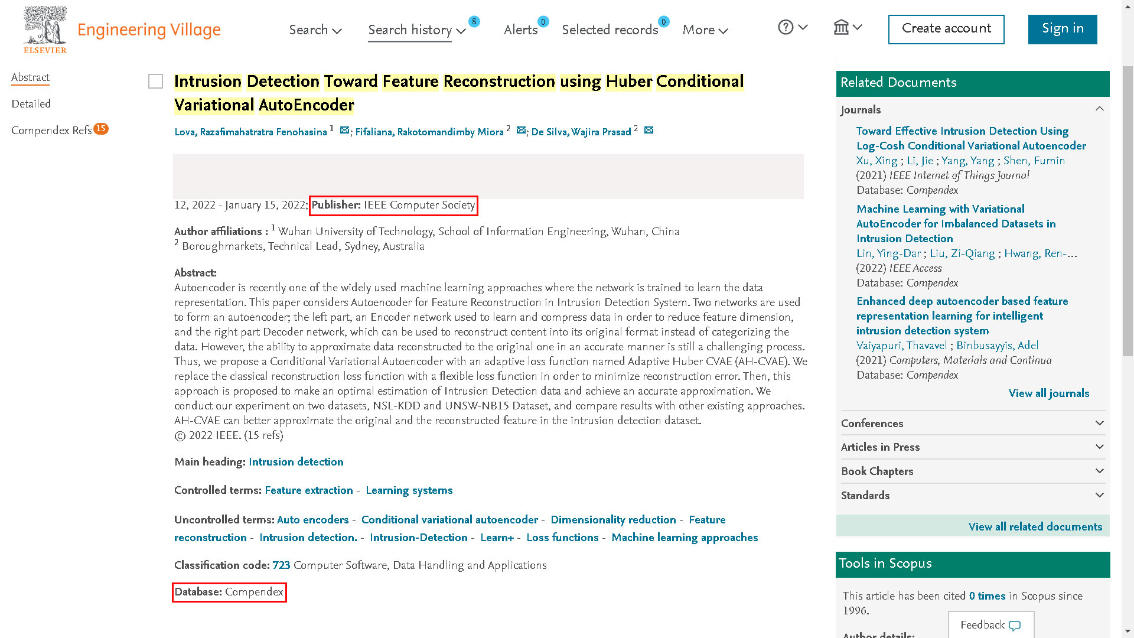
Task: Open 0 times cited in Scopus link
Action: (987, 596)
